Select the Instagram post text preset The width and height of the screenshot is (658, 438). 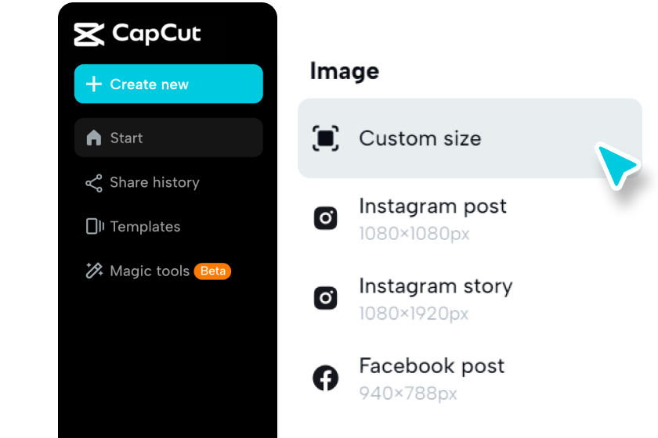(432, 206)
